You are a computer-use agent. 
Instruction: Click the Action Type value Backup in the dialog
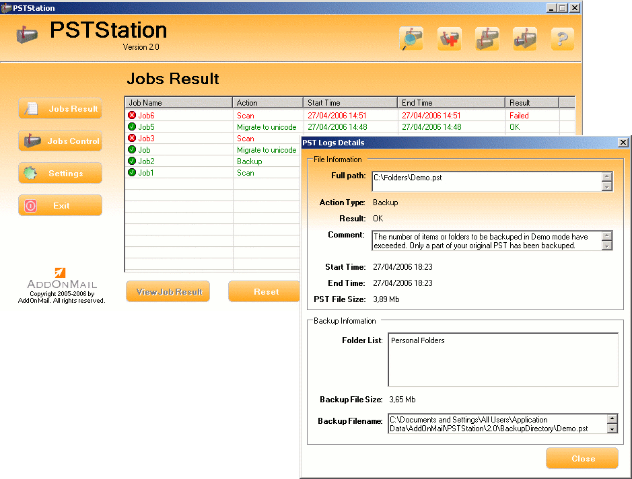pyautogui.click(x=386, y=202)
